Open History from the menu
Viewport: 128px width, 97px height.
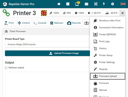click(108, 48)
